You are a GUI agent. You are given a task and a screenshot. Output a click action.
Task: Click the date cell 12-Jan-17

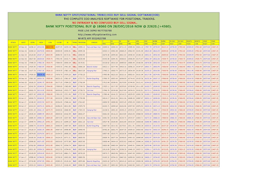(22, 118)
